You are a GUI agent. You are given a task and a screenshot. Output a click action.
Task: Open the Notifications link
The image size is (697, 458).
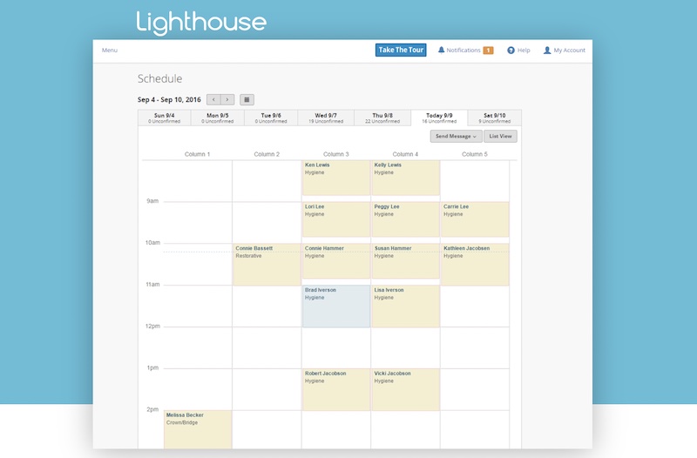click(x=464, y=51)
